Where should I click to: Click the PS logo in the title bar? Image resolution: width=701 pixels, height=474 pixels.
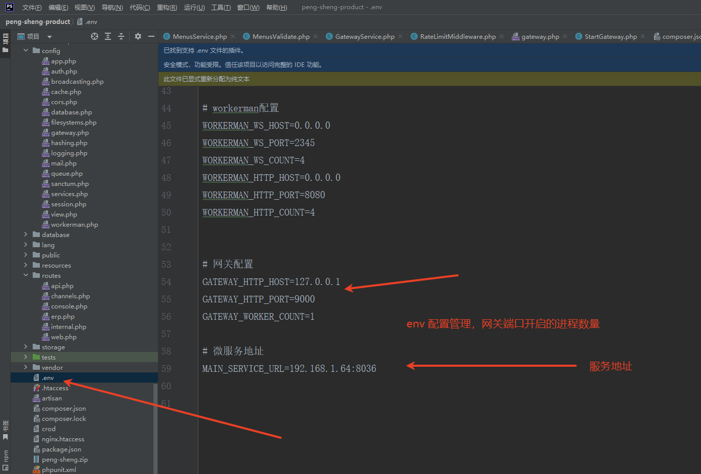9,7
